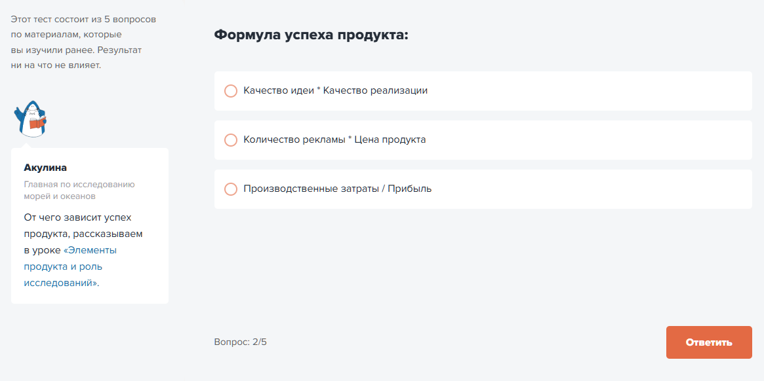Click the answer label "Количество рекламы * Цена продукта"
This screenshot has height=381, width=764.
(334, 139)
